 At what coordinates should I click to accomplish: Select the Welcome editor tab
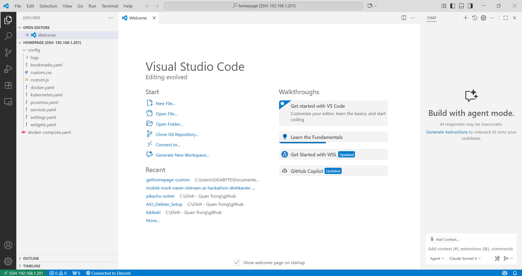(x=138, y=18)
